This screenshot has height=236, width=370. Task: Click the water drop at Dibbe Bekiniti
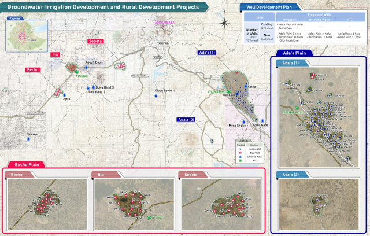pyautogui.click(x=155, y=96)
